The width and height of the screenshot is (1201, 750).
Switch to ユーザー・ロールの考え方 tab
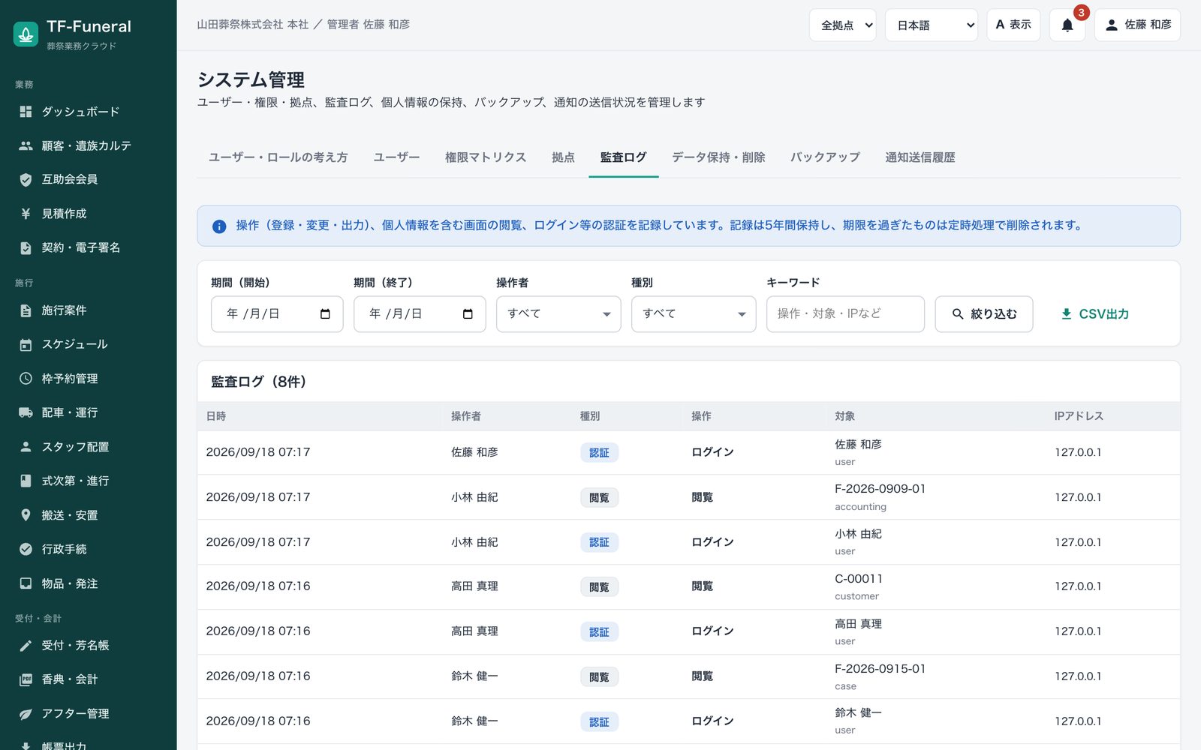point(278,157)
